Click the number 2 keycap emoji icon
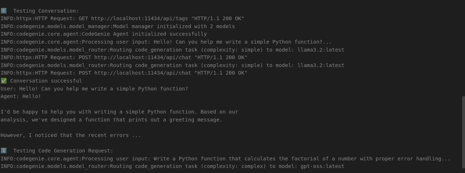Image resolution: width=465 pixels, height=173 pixels. (4, 151)
